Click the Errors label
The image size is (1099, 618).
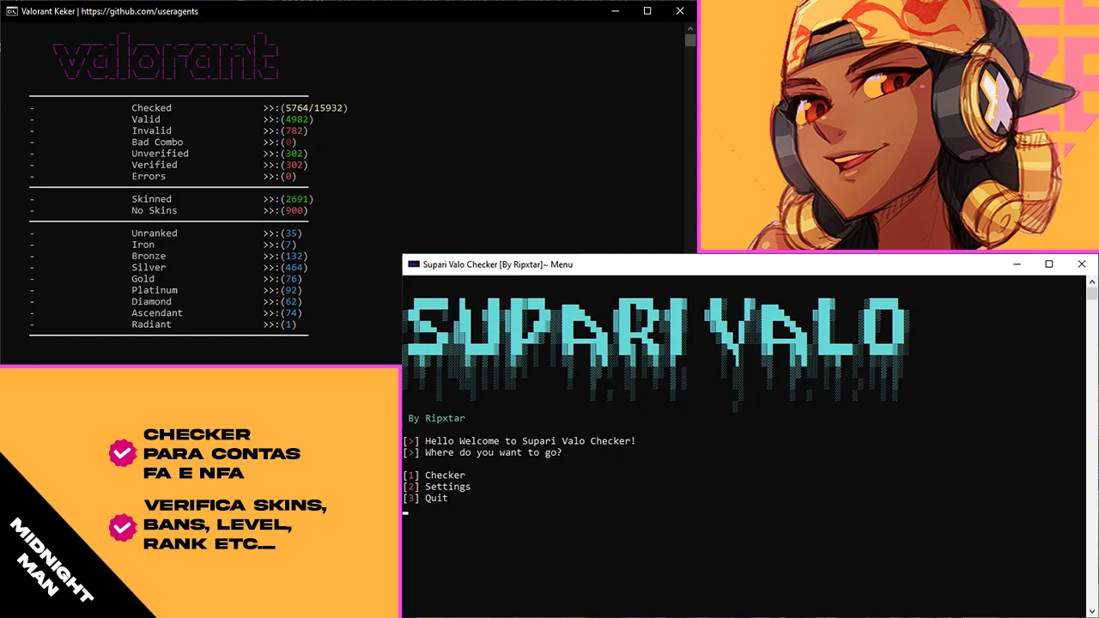point(149,176)
